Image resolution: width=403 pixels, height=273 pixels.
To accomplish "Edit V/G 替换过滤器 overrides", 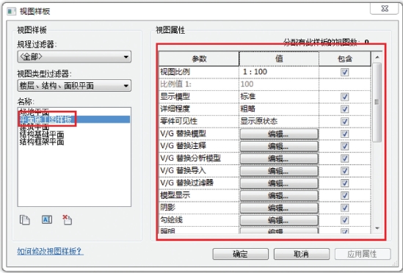I will coord(279,183).
